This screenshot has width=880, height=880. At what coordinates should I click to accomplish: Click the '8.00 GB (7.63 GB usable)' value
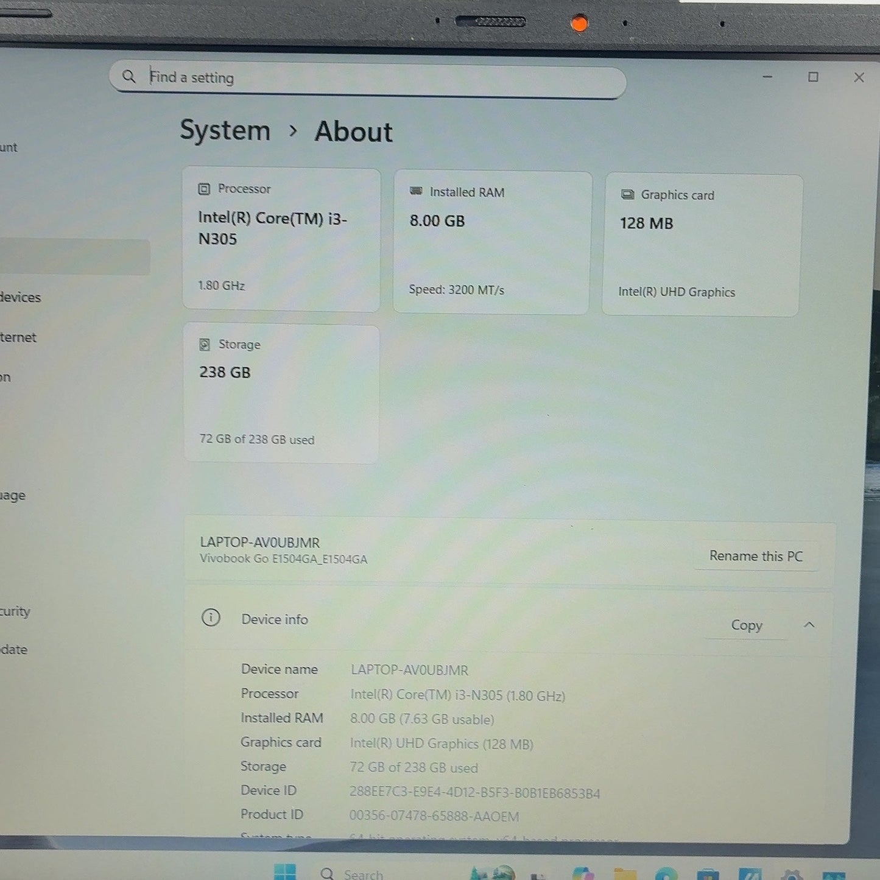pyautogui.click(x=422, y=719)
